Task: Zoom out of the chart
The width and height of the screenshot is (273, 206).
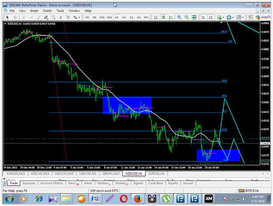Action: tap(187, 17)
